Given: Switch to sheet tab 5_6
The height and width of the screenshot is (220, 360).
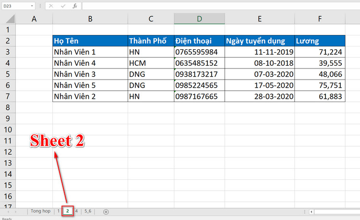Looking at the screenshot, I should click(88, 211).
